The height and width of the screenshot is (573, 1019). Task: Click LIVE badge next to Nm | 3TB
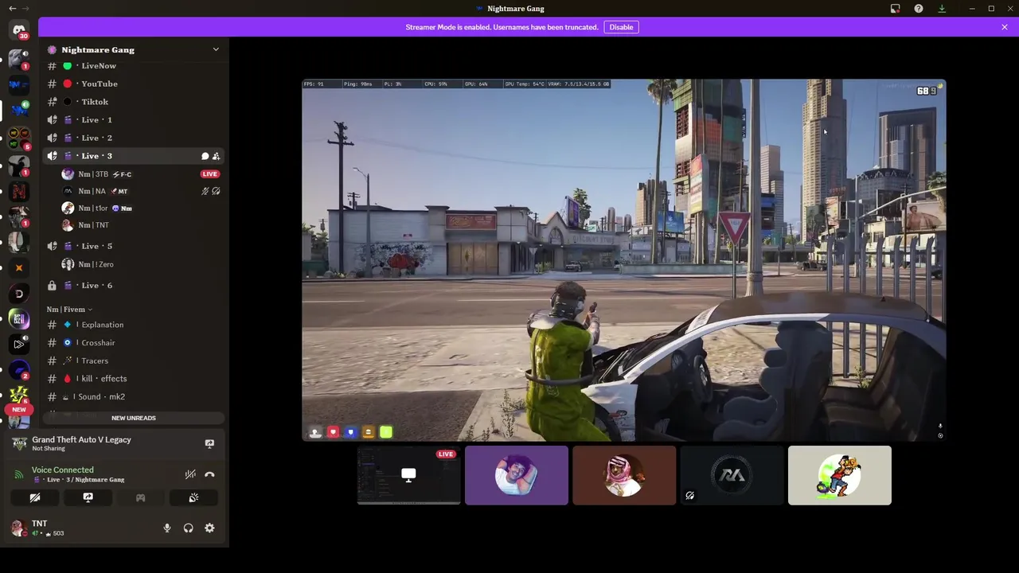[209, 173]
